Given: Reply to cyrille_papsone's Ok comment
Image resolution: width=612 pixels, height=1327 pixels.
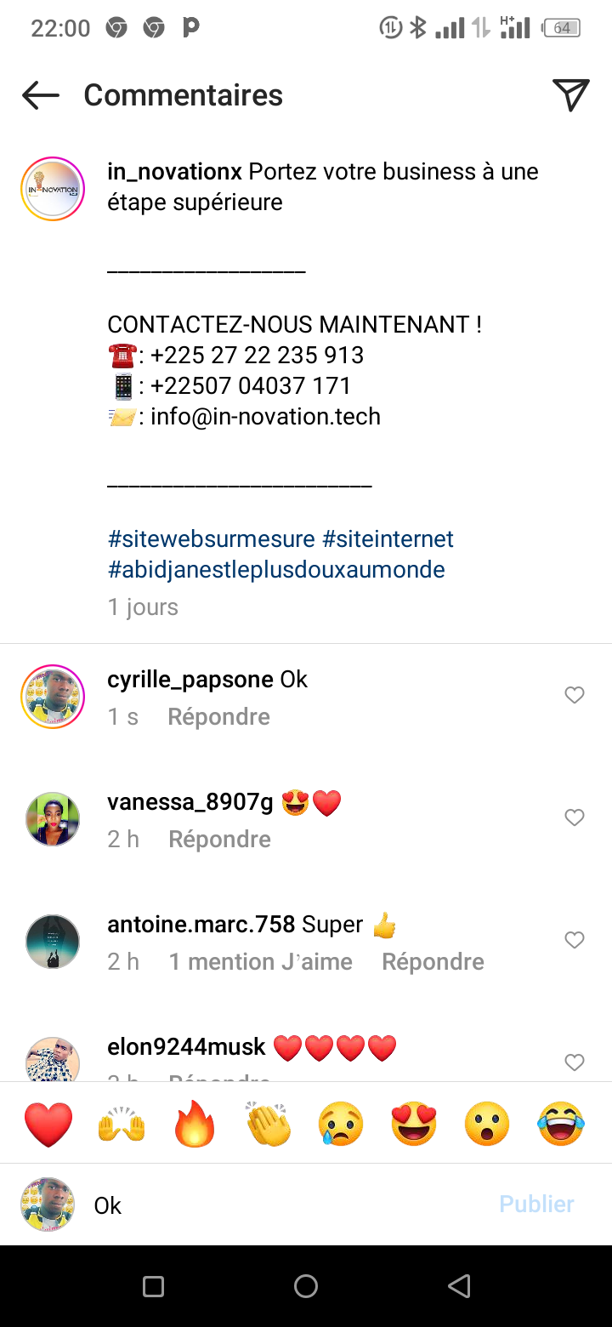Looking at the screenshot, I should 218,717.
